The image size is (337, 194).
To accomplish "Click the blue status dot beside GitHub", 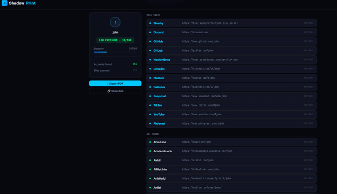I will [x=150, y=41].
